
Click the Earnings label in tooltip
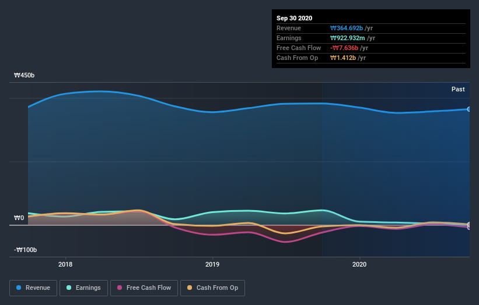click(289, 38)
